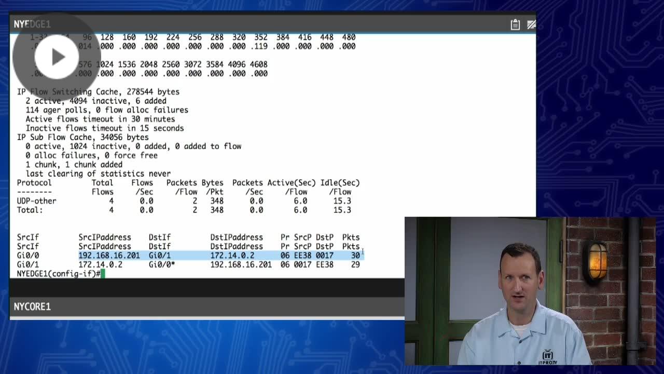This screenshot has width=664, height=374.
Task: Click 'last clearing of statistics never' line
Action: (x=98, y=173)
